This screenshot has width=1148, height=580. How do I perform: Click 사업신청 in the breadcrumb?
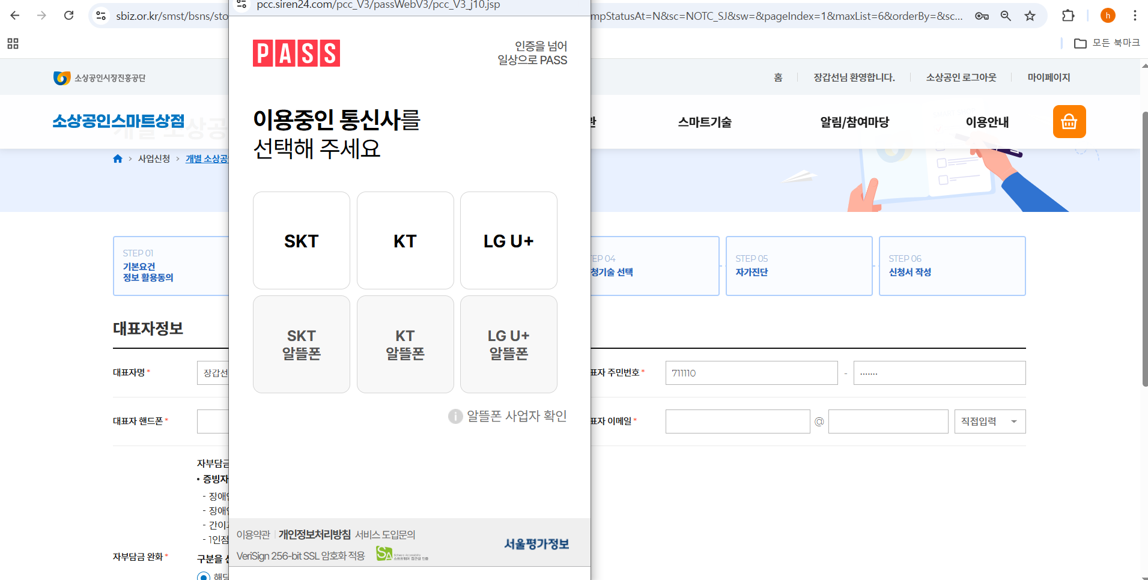click(154, 159)
